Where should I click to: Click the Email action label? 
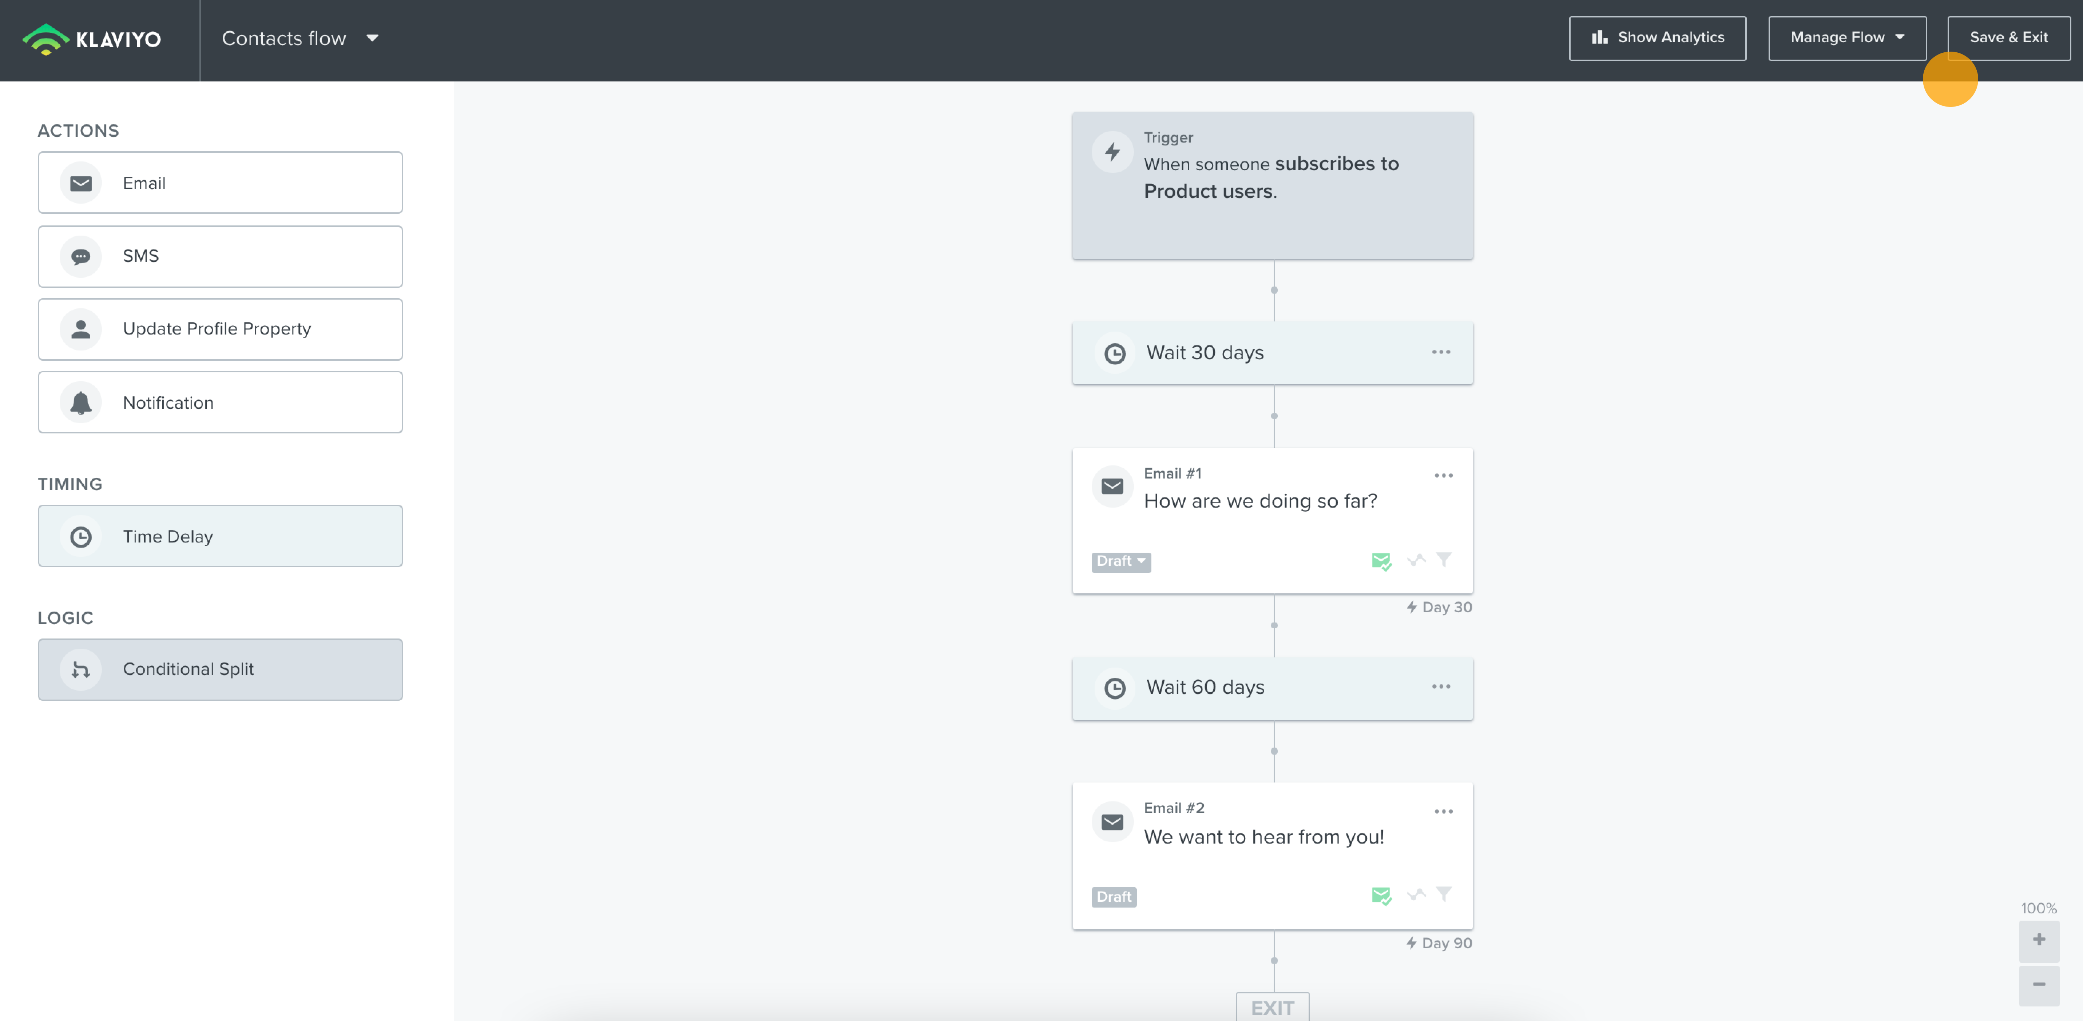[144, 183]
